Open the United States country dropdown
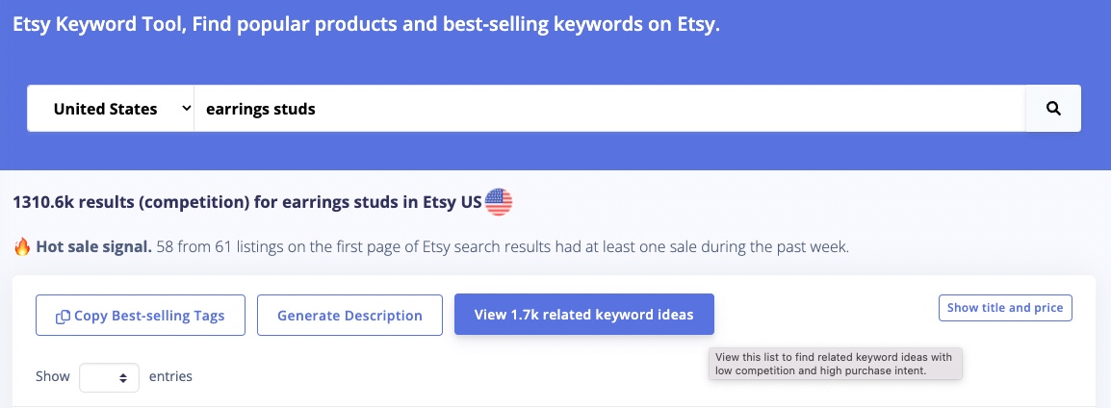This screenshot has height=408, width=1111. click(x=112, y=109)
